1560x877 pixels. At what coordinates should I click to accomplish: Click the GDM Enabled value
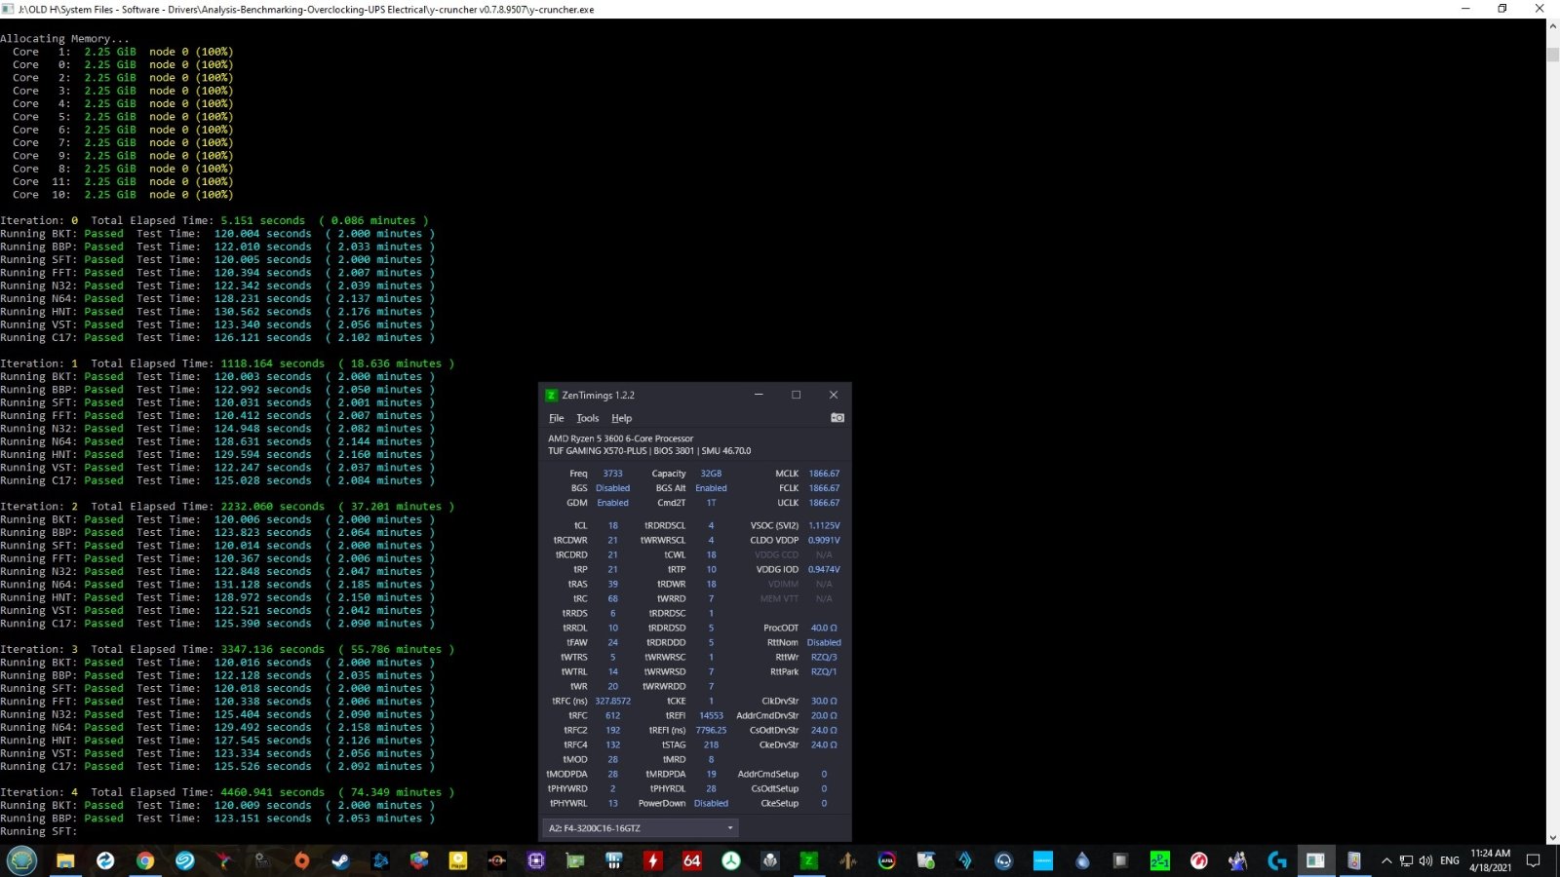(x=612, y=503)
